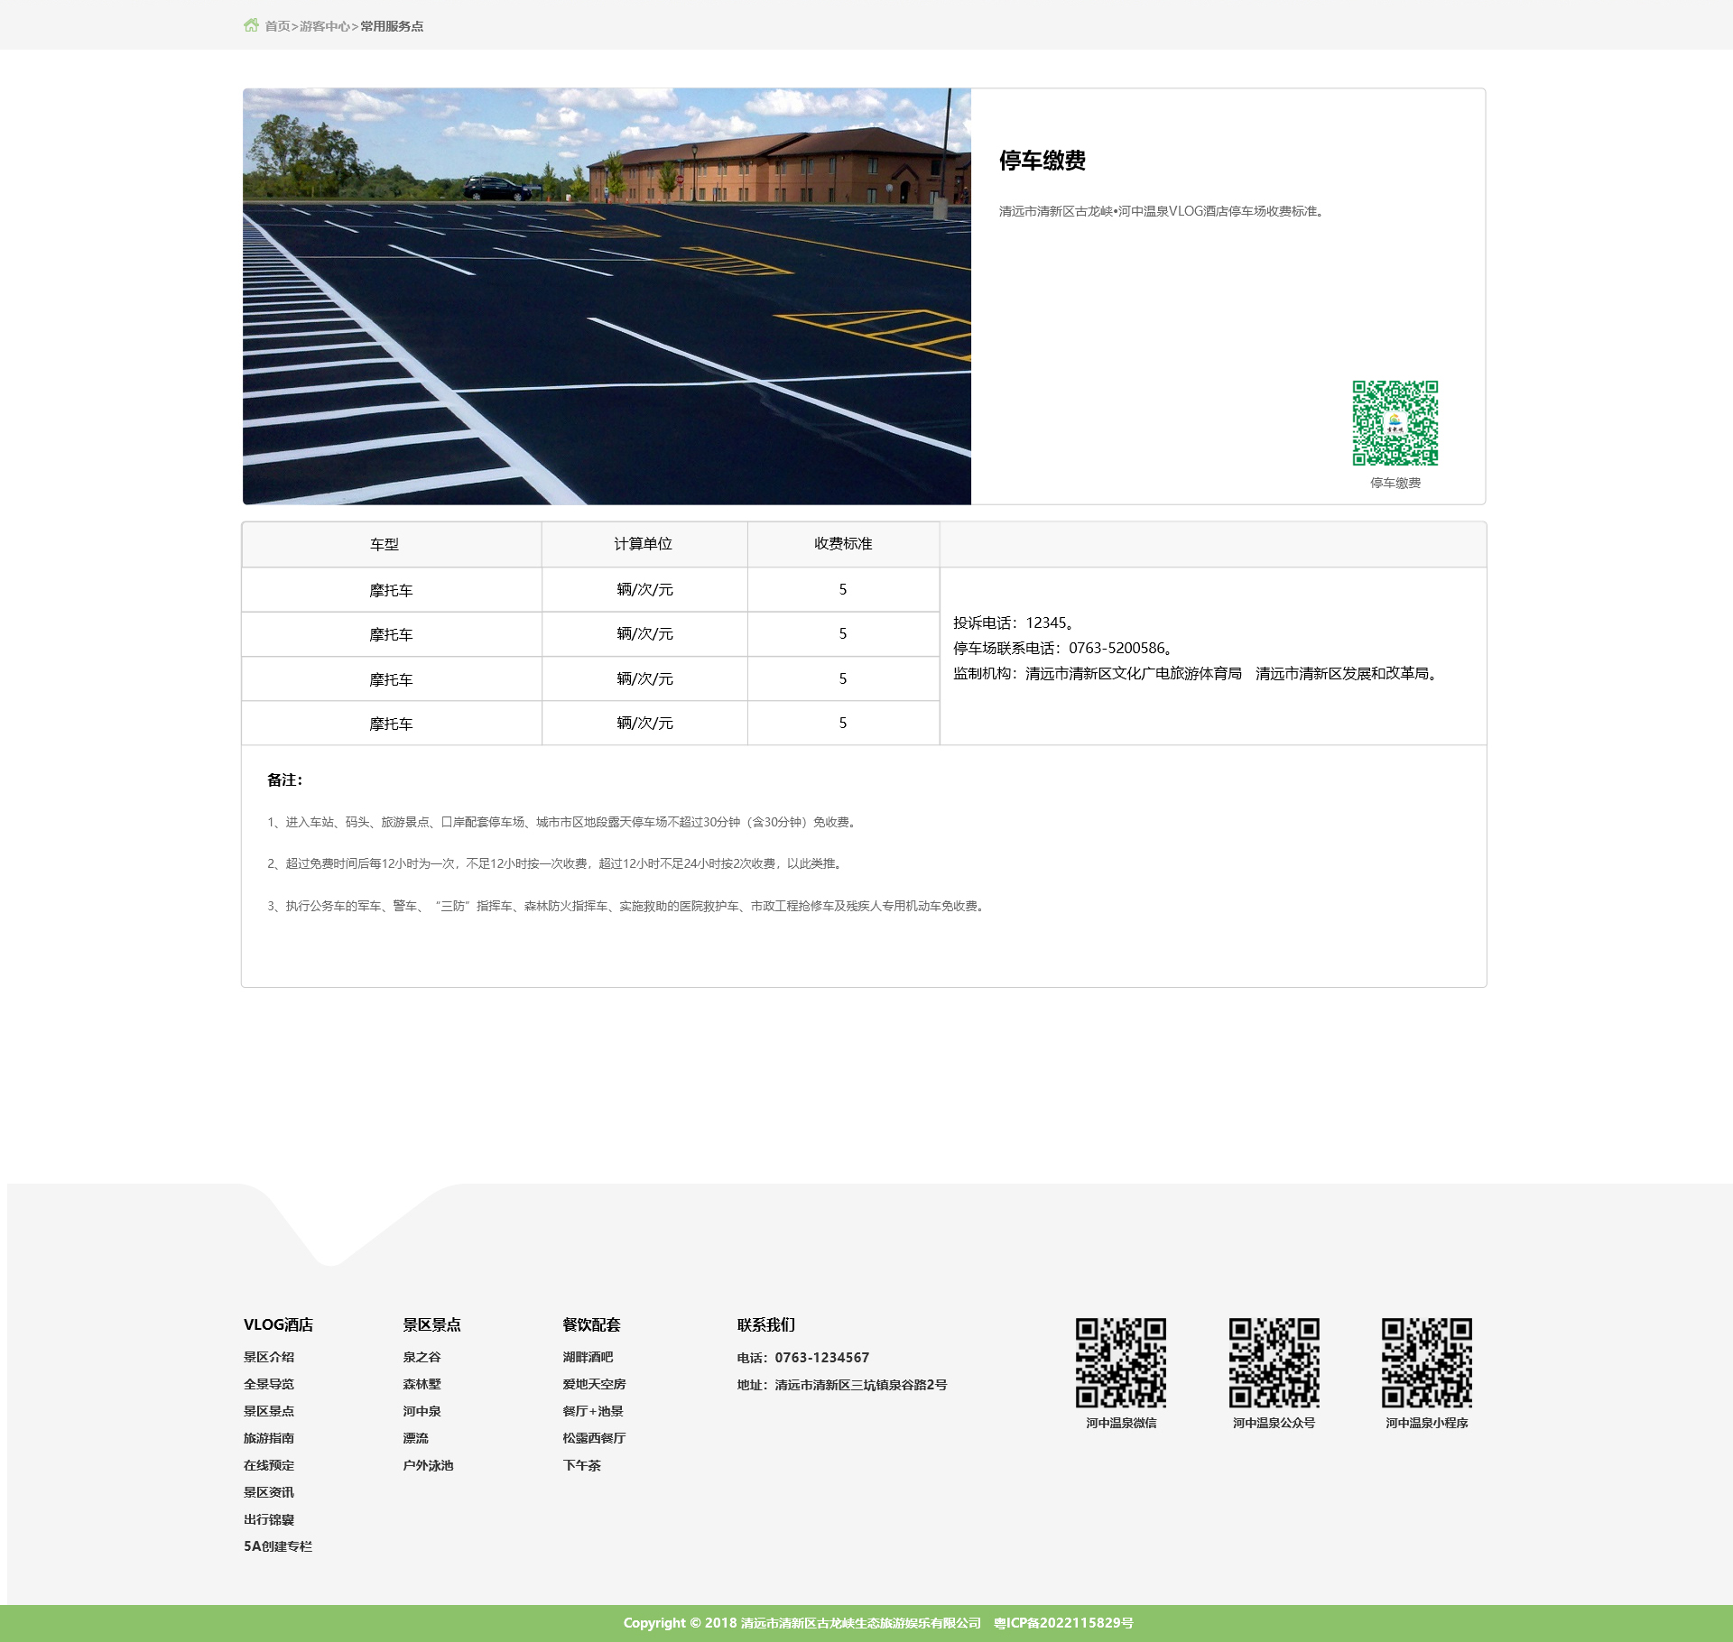Click the 粤ICP备2022115829号 link
Screen dimensions: 1733x1642
(1063, 1623)
